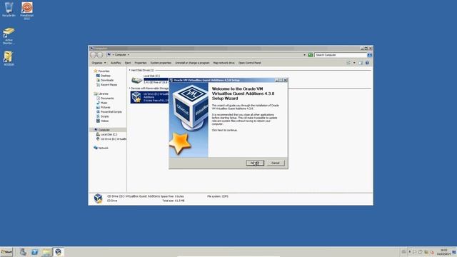Click System properties in toolbar
Viewport: 457px width, 257px height.
pyautogui.click(x=161, y=63)
